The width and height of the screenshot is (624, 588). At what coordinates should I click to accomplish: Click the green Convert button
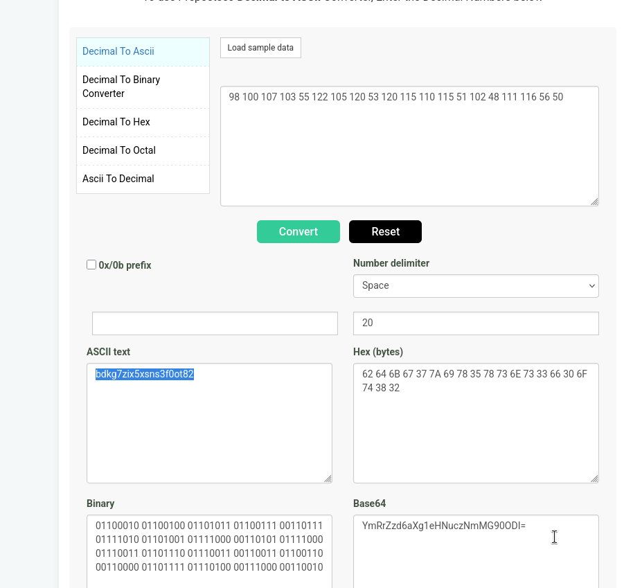click(x=298, y=231)
